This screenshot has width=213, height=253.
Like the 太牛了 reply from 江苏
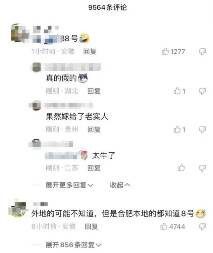181,168
